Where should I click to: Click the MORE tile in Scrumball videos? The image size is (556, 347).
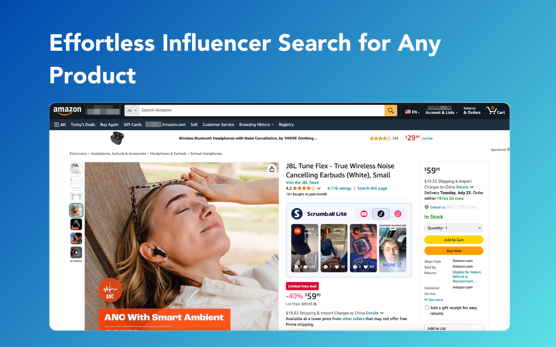click(x=393, y=248)
